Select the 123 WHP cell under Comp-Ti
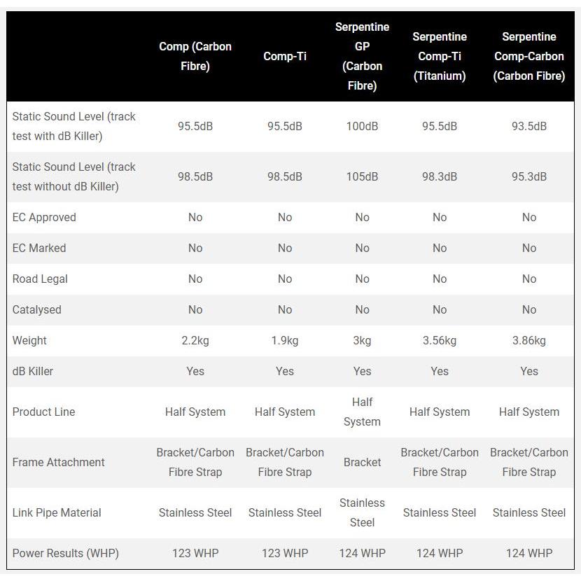This screenshot has height=581, width=581. [x=285, y=553]
